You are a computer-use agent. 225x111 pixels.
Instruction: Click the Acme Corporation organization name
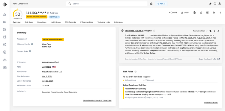tap(20, 4)
